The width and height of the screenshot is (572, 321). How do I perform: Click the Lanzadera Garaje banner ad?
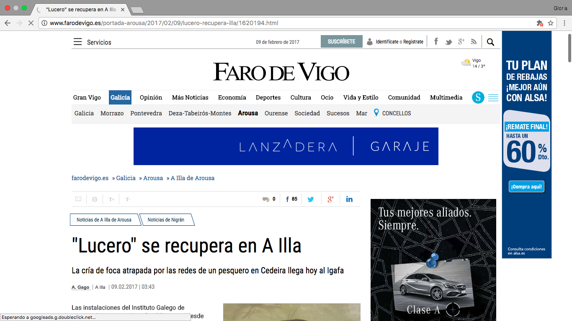click(286, 146)
